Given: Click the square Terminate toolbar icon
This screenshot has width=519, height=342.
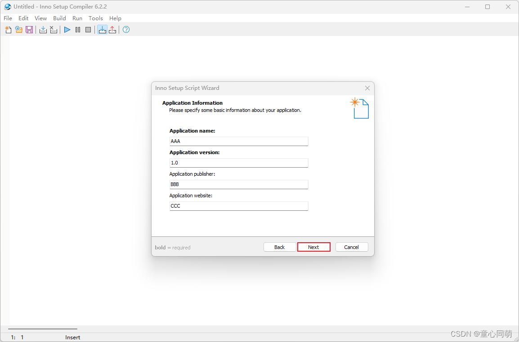Looking at the screenshot, I should [x=88, y=30].
